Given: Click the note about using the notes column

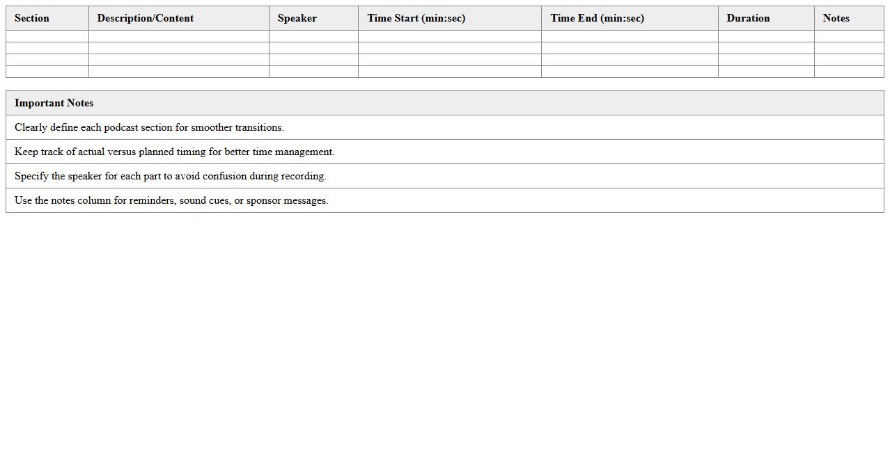Looking at the screenshot, I should (x=171, y=200).
